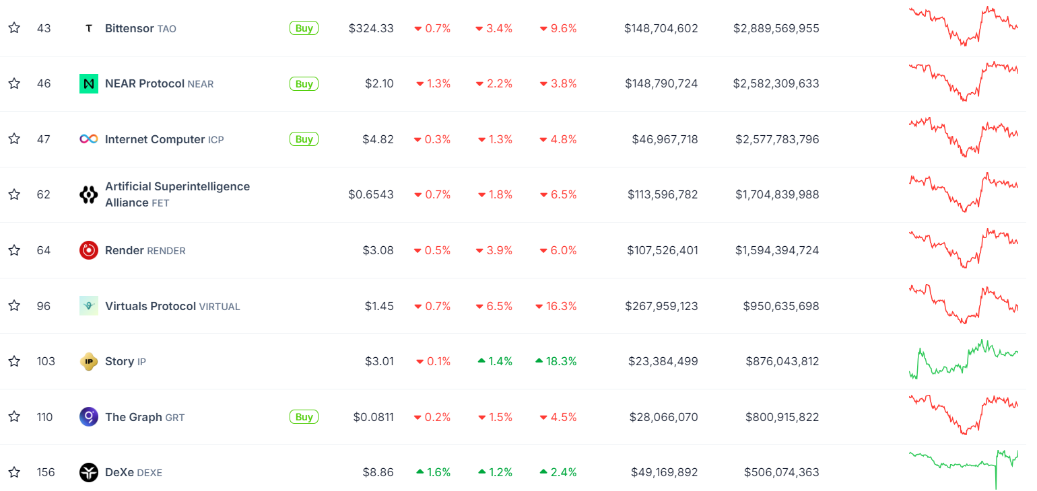Click the Internet Computer infinity logo
Screen dimensions: 1037x491
point(88,139)
